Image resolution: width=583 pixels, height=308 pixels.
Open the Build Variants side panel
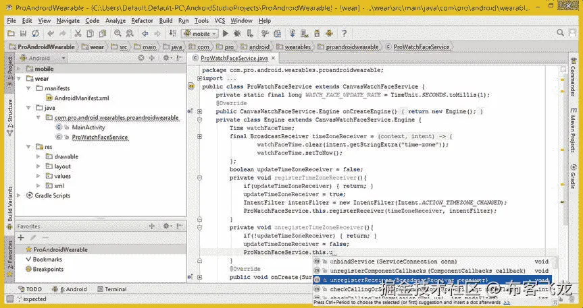pos(10,208)
